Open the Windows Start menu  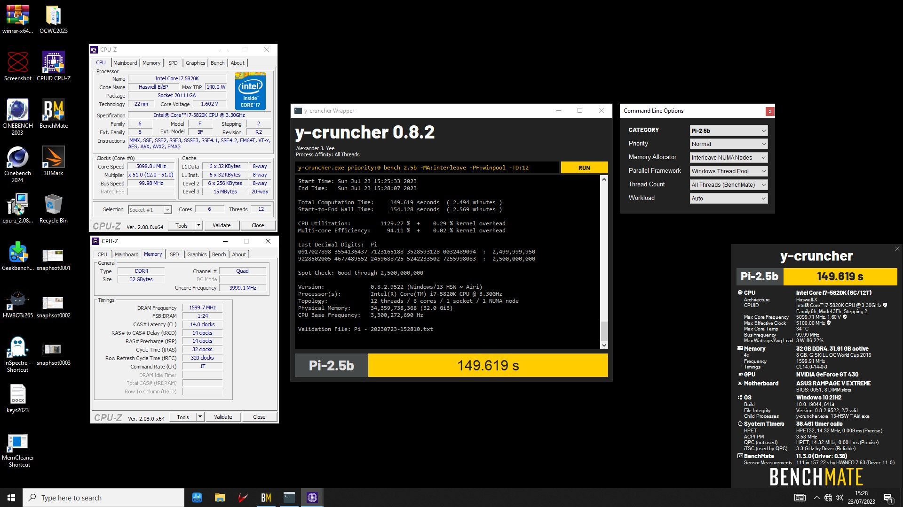coord(11,498)
